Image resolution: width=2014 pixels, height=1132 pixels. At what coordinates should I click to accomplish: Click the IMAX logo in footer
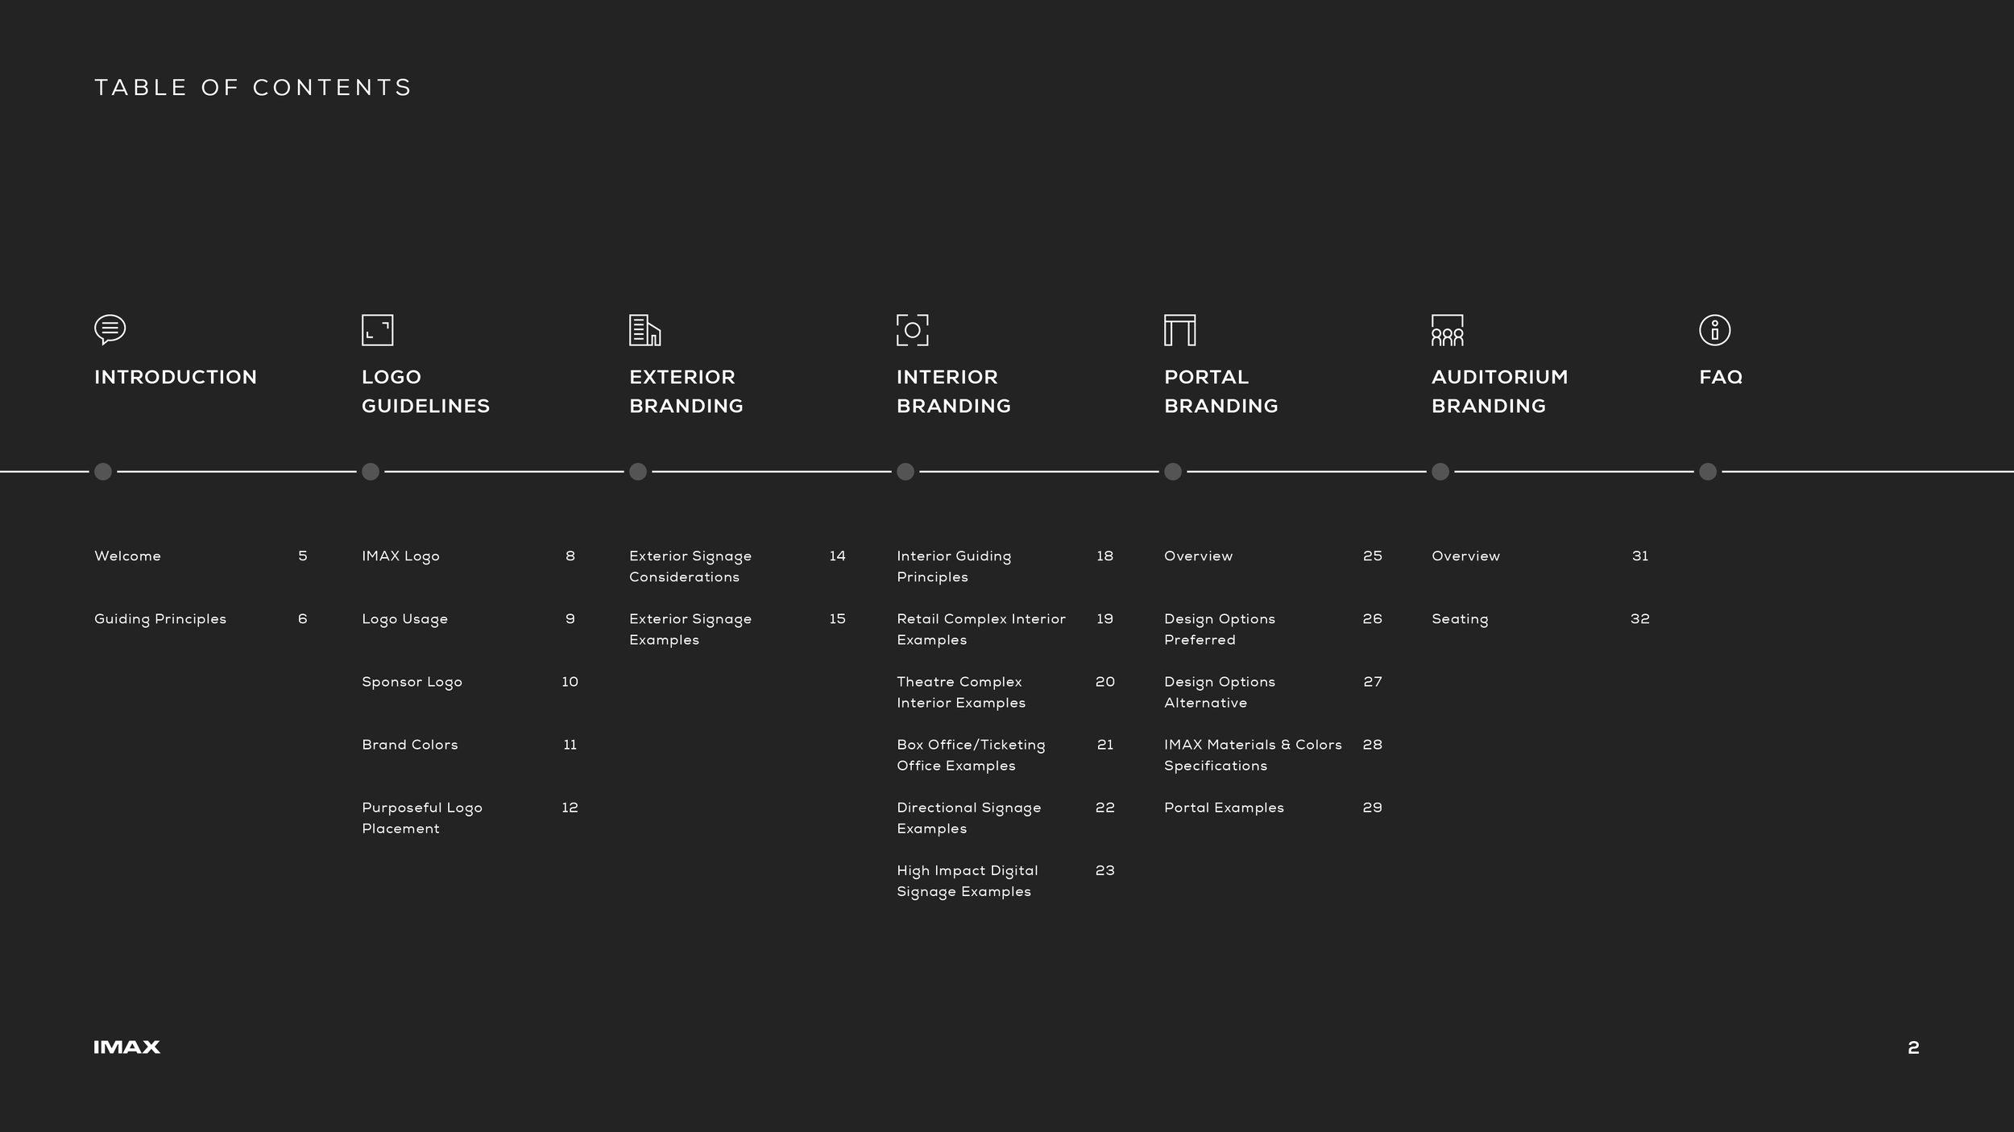(x=127, y=1047)
